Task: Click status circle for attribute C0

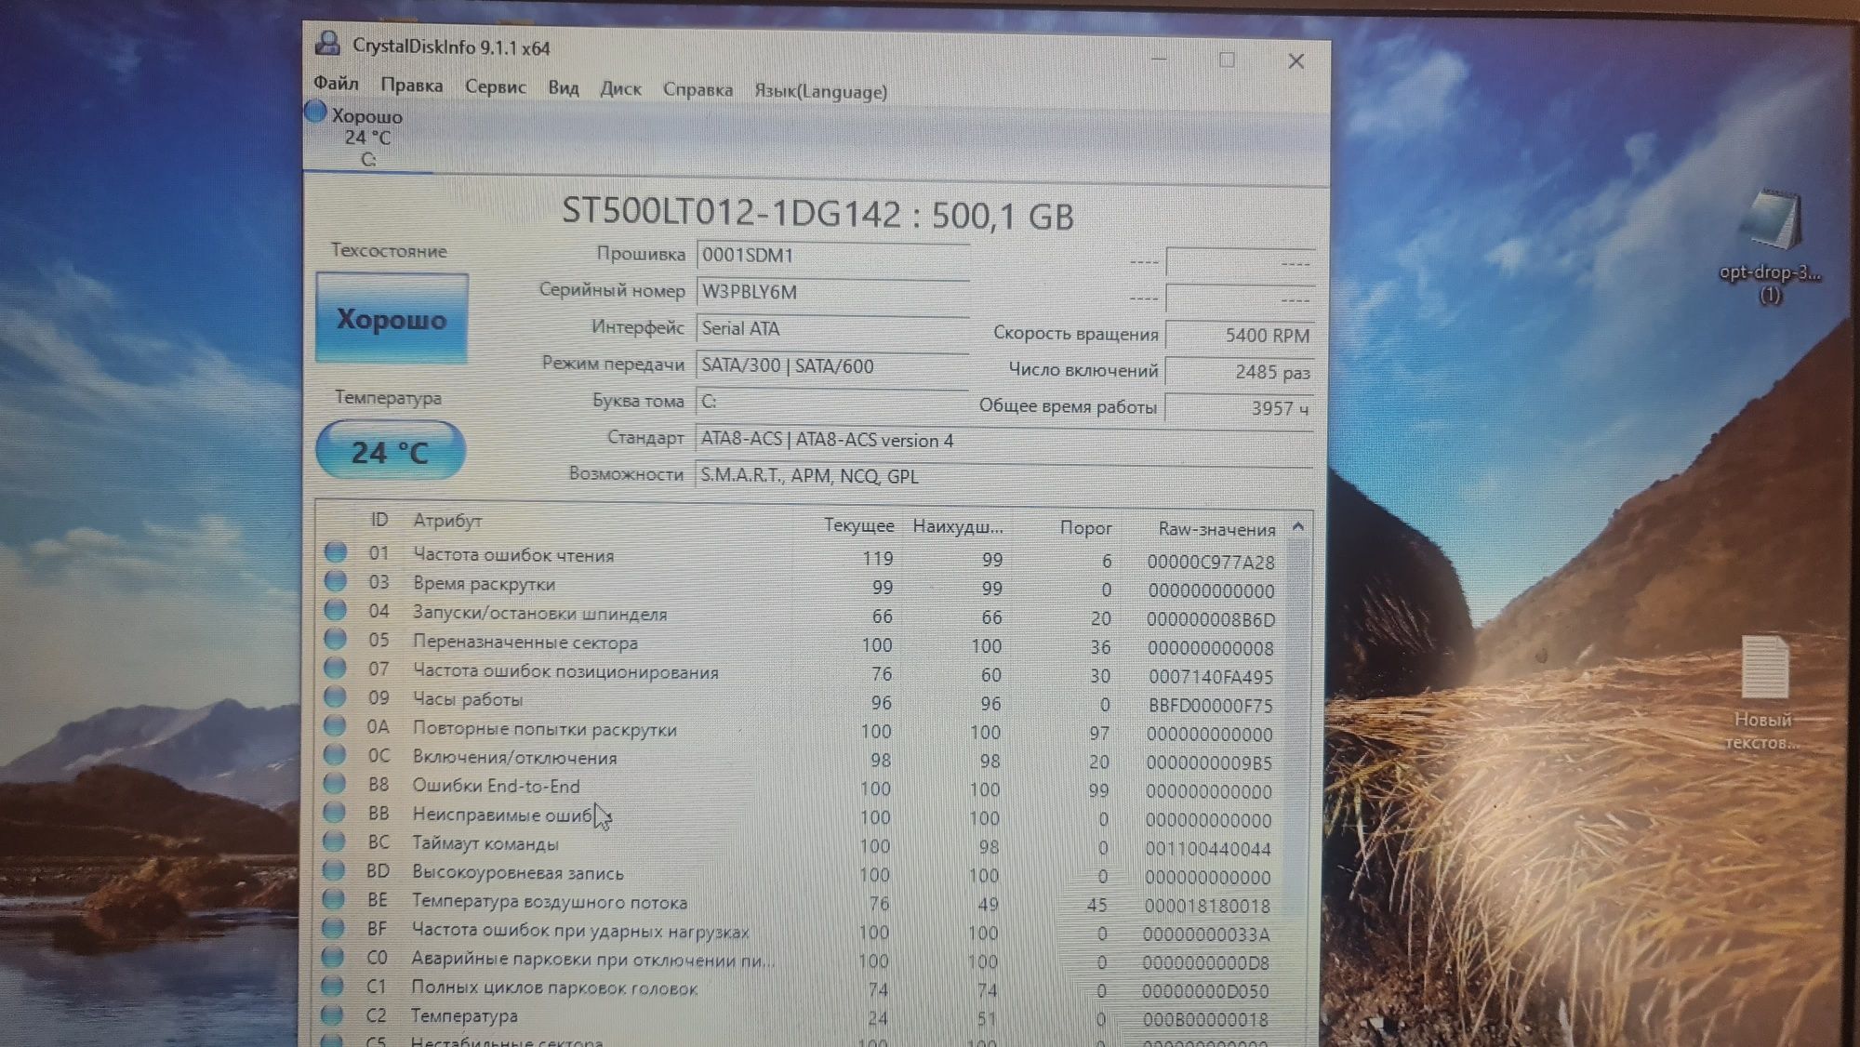Action: coord(332,957)
